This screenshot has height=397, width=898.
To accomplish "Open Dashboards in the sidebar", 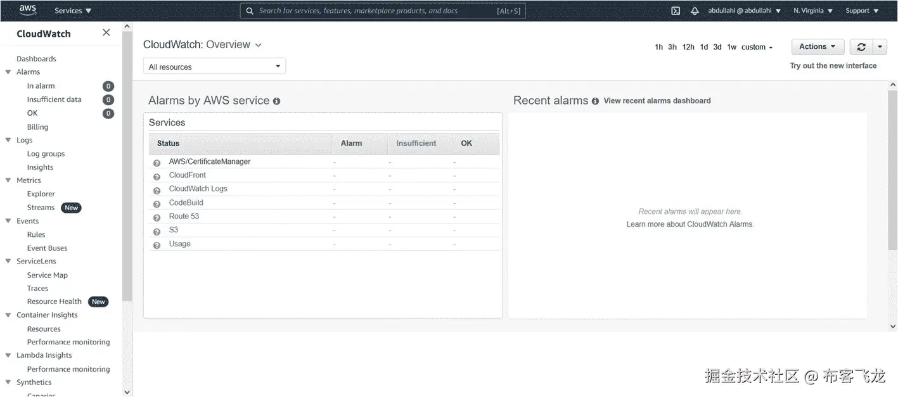I will (x=36, y=59).
